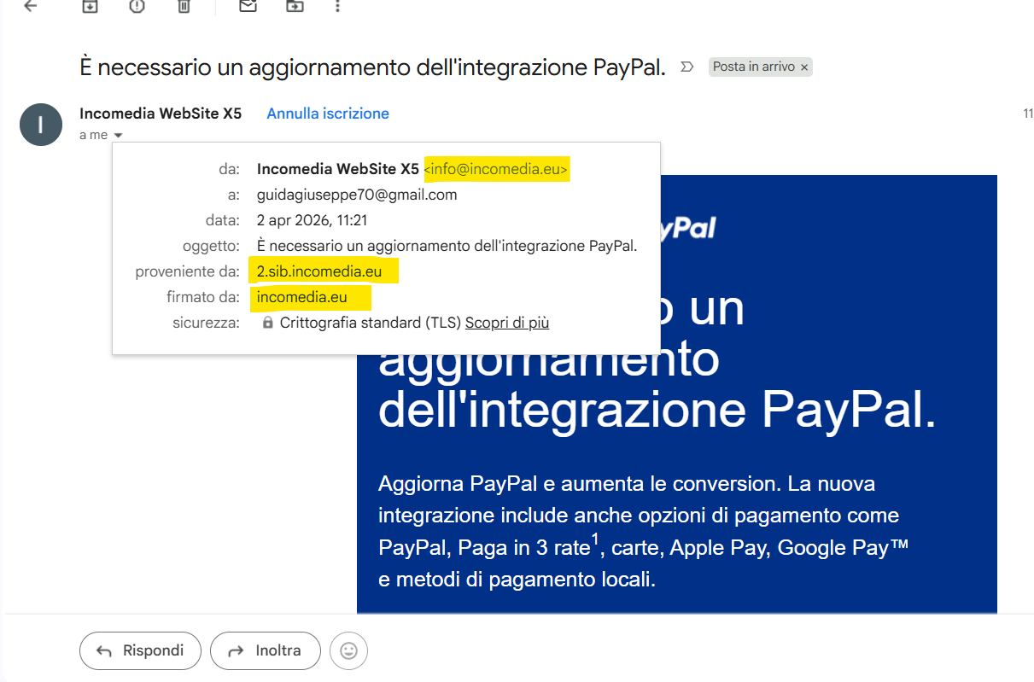Click the TLS lock icon
The height and width of the screenshot is (682, 1034).
[x=268, y=323]
